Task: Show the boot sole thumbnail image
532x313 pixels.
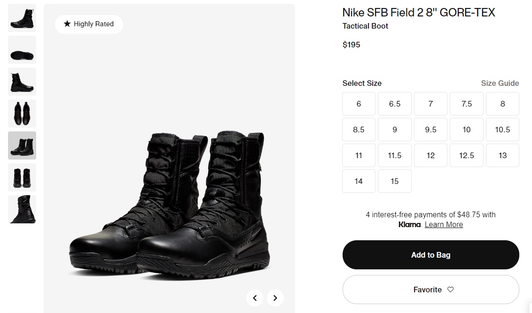Action: coord(22,50)
